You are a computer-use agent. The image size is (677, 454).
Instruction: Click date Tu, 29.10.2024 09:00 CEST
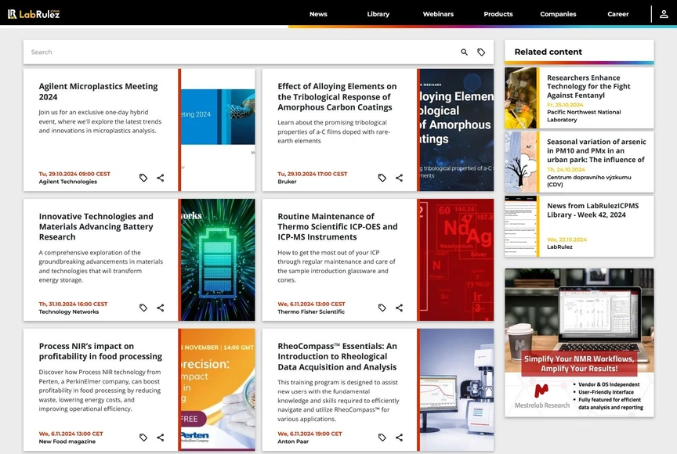point(74,174)
